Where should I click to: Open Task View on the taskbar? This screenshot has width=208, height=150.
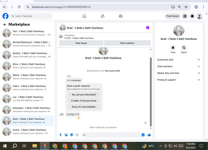(24, 146)
